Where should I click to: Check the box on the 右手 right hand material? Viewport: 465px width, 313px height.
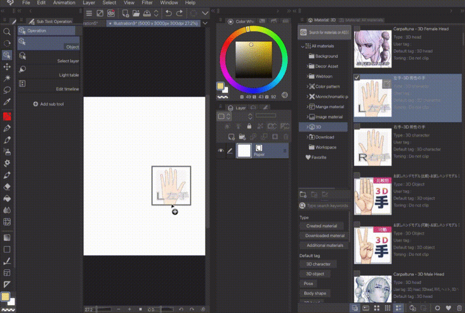357,126
